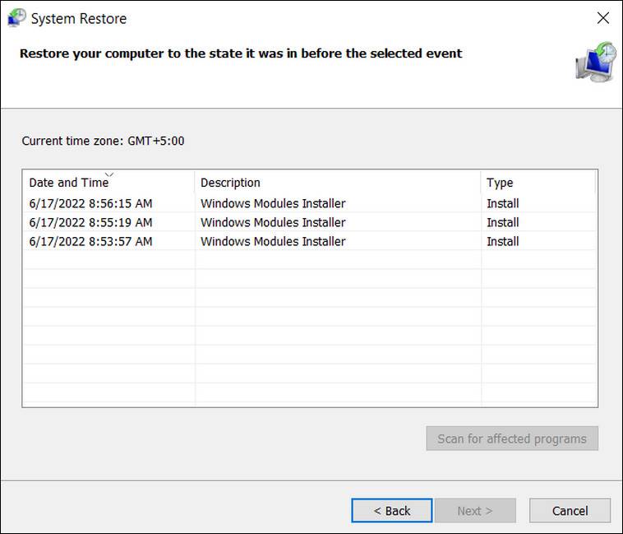
Task: Click Windows Modules Installer in the 8:55:19 row
Action: 273,223
